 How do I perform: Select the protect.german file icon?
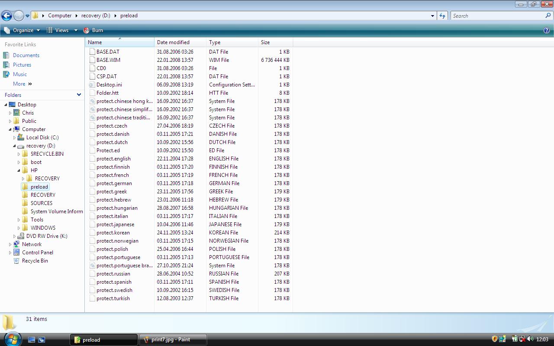coord(92,183)
